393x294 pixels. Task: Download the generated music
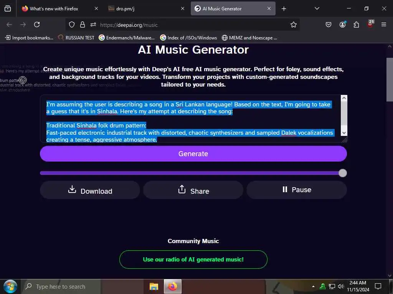(x=90, y=190)
